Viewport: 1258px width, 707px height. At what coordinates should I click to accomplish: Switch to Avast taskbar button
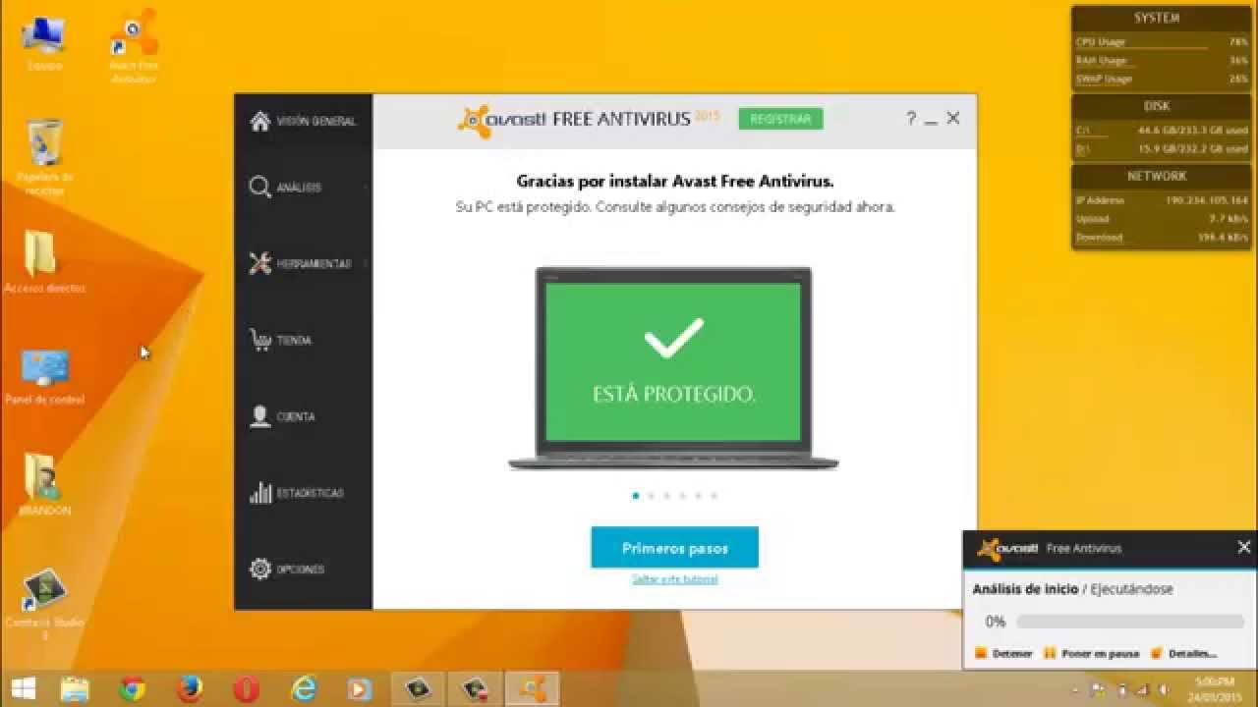(533, 689)
